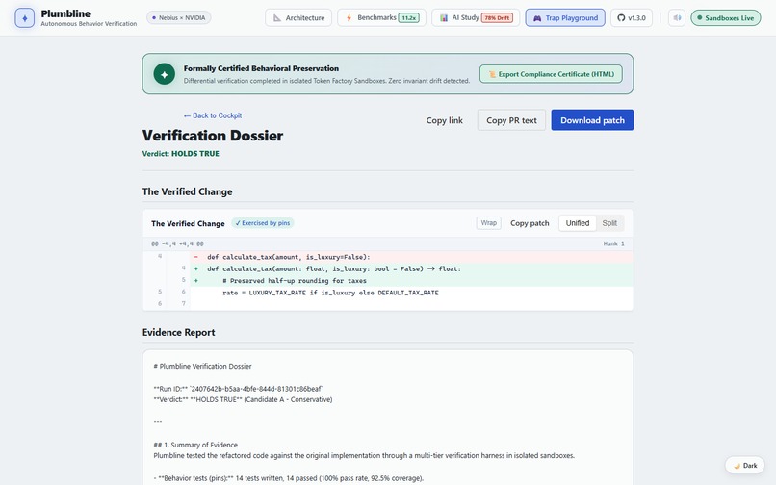Viewport: 776px width, 485px height.
Task: Click the Architecture ruler icon
Action: click(277, 18)
